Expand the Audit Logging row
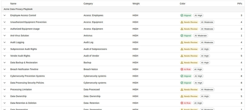The width and height of the screenshot is (246, 110). click(5, 42)
